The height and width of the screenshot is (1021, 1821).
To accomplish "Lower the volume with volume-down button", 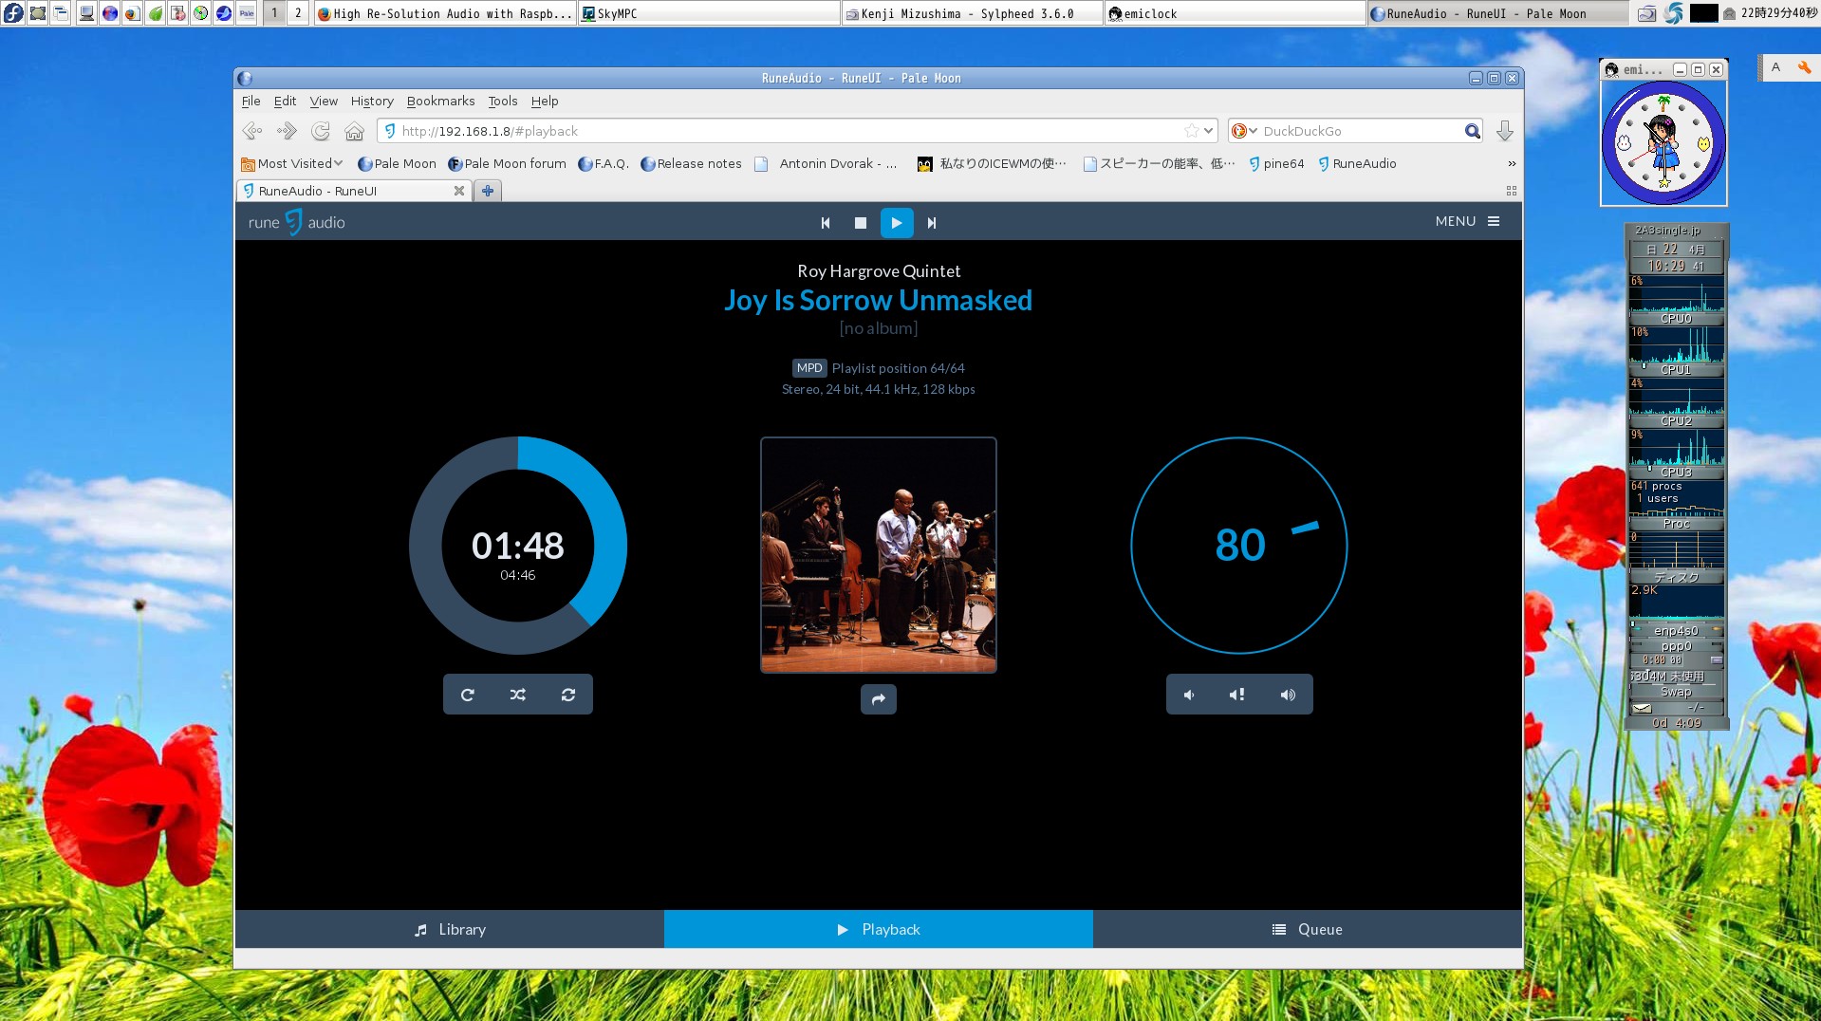I will (1189, 695).
